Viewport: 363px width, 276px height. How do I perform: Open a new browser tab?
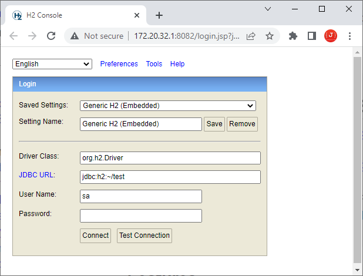pos(159,15)
